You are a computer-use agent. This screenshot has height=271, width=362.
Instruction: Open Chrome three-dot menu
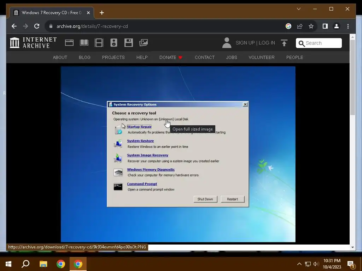[348, 26]
